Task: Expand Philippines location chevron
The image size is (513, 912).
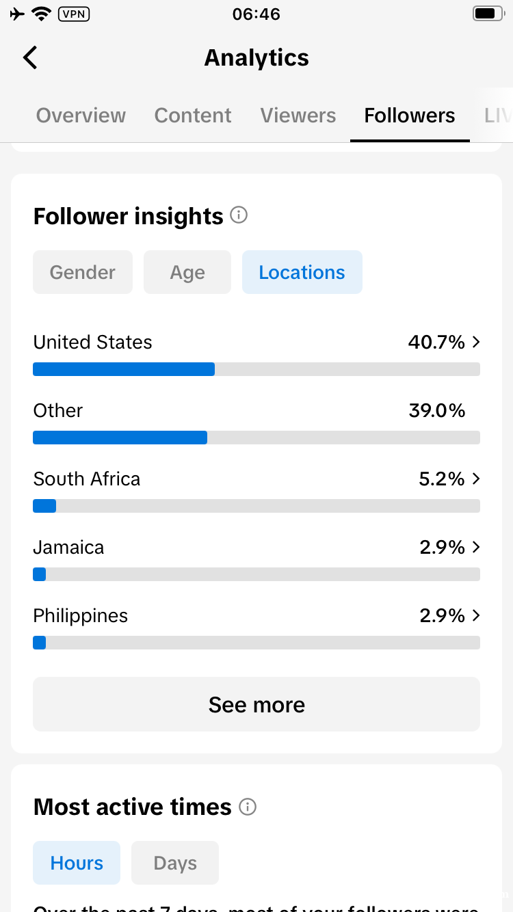Action: (477, 615)
